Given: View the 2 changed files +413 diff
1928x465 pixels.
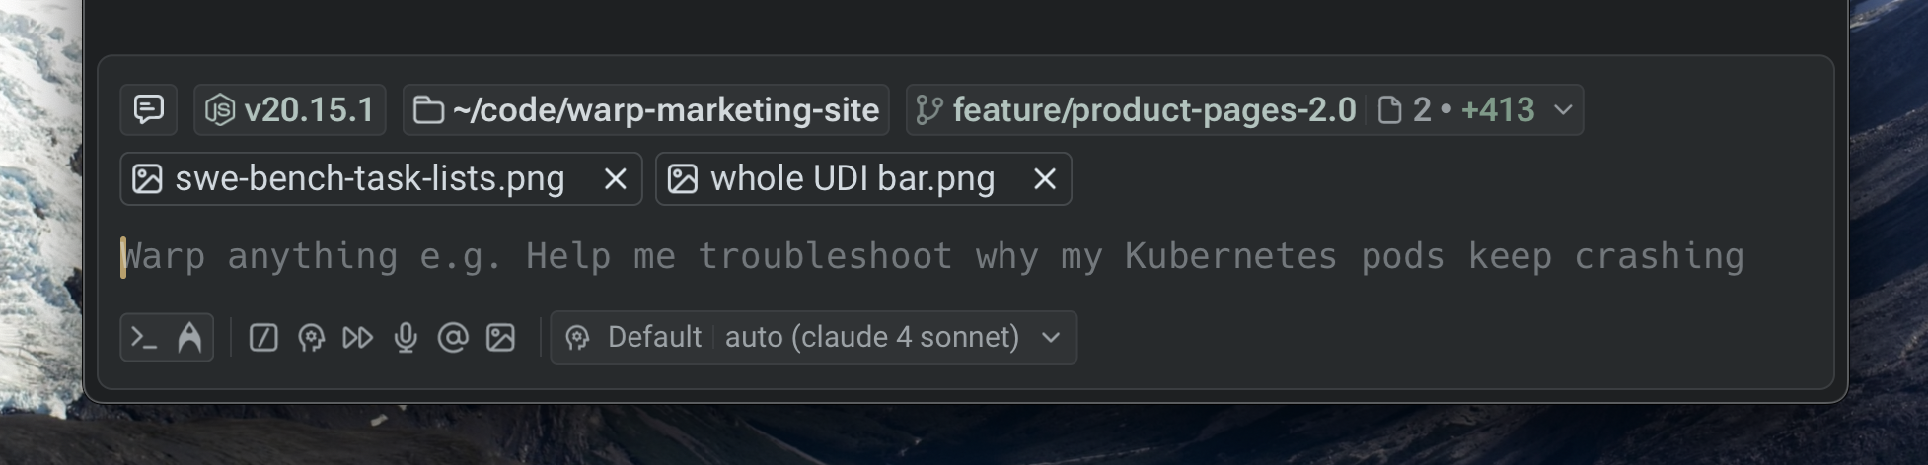Looking at the screenshot, I should pyautogui.click(x=1458, y=109).
